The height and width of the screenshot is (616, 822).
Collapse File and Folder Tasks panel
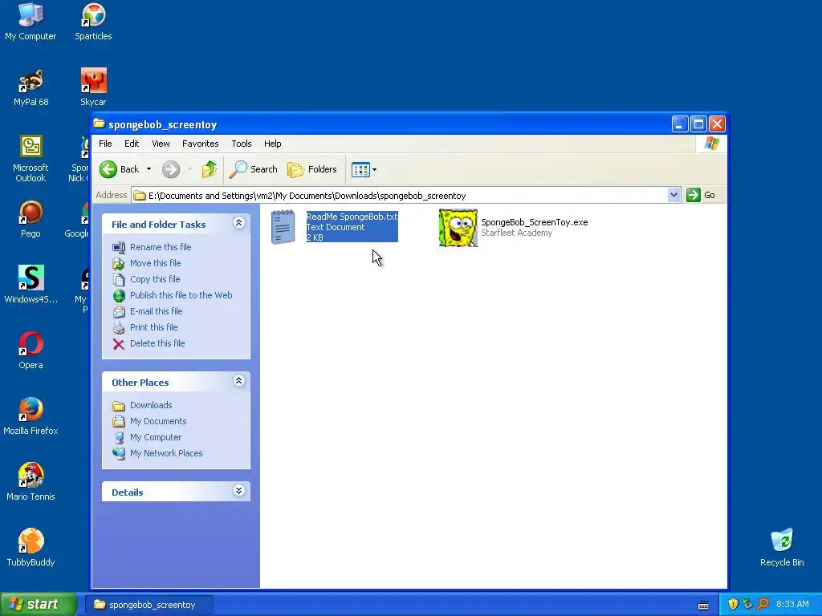pos(238,223)
